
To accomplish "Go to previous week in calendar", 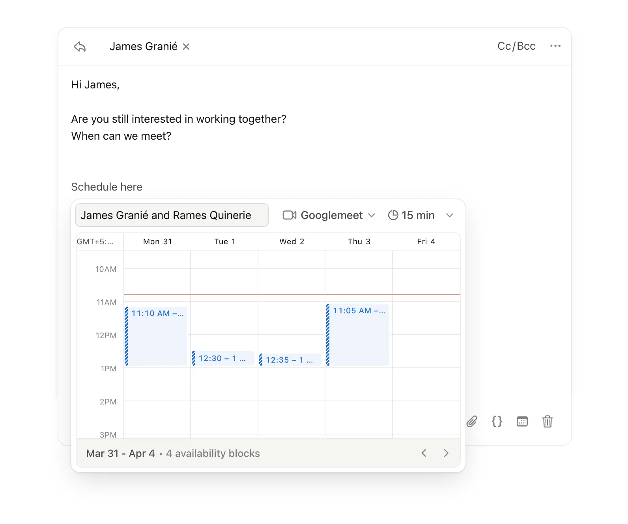I will point(424,453).
